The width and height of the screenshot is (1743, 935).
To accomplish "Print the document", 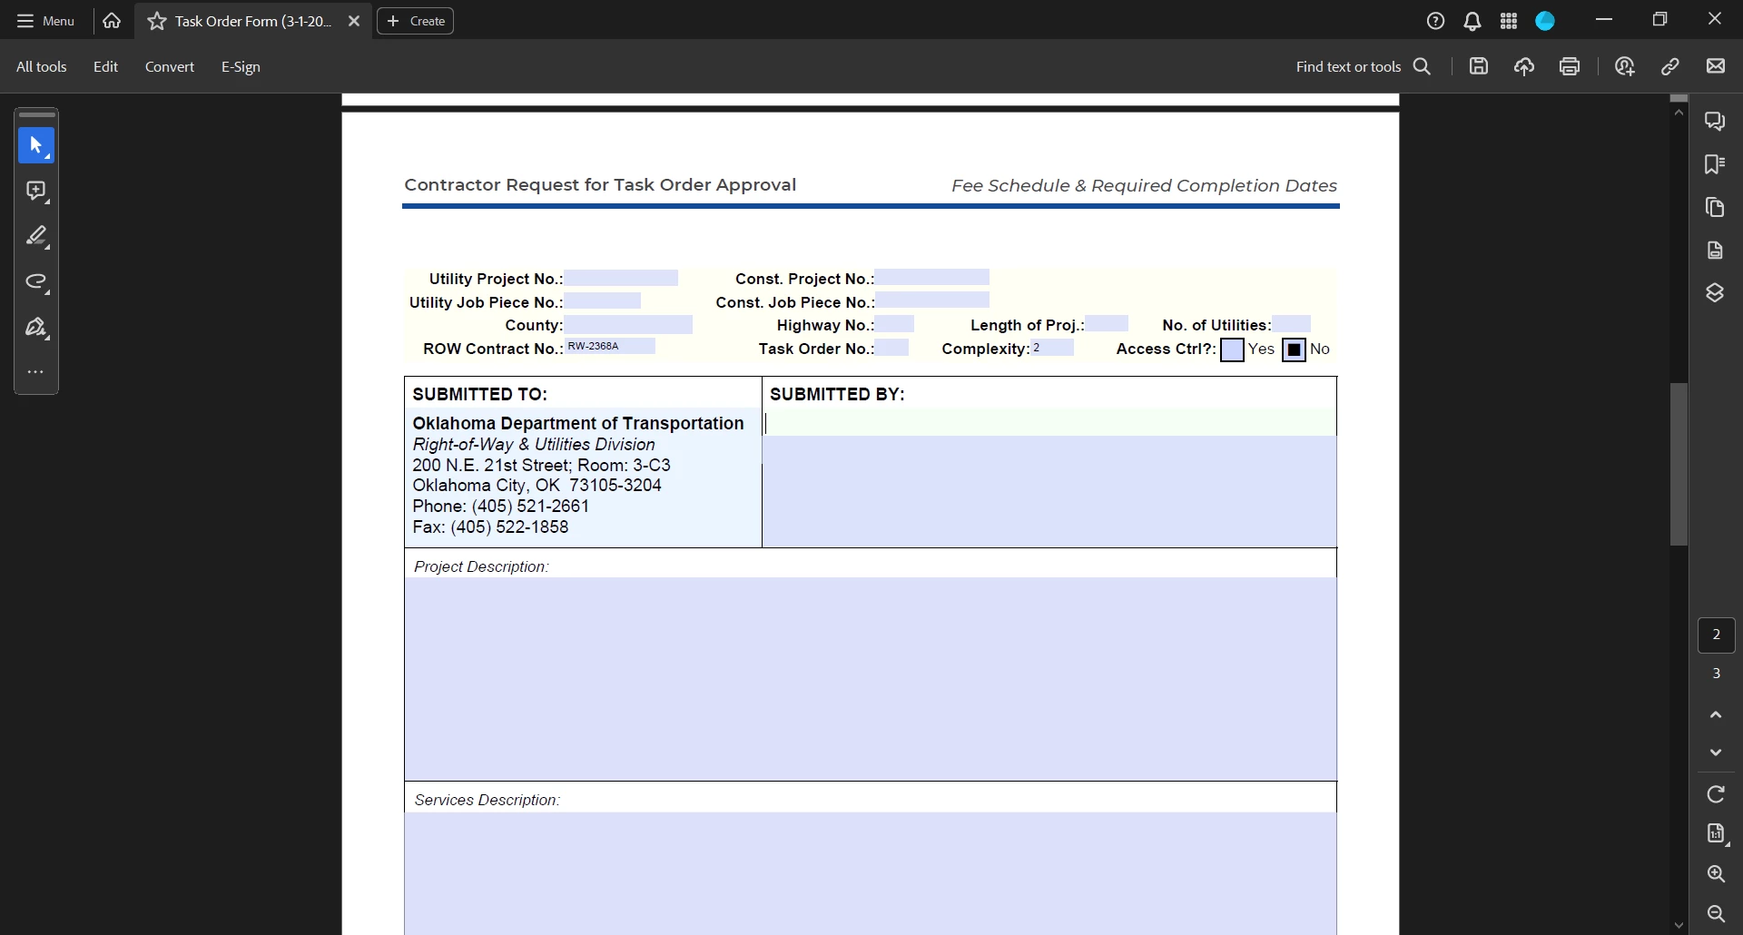I will pos(1570,66).
